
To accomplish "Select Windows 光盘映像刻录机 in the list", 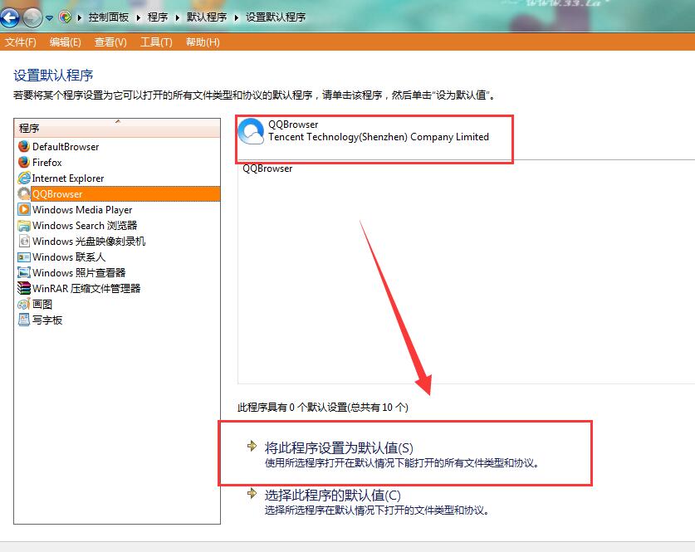I will pos(89,242).
